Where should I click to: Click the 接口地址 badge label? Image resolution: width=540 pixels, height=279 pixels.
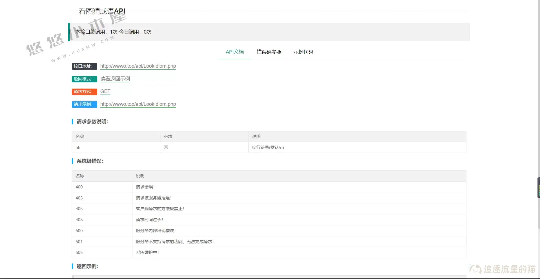84,66
